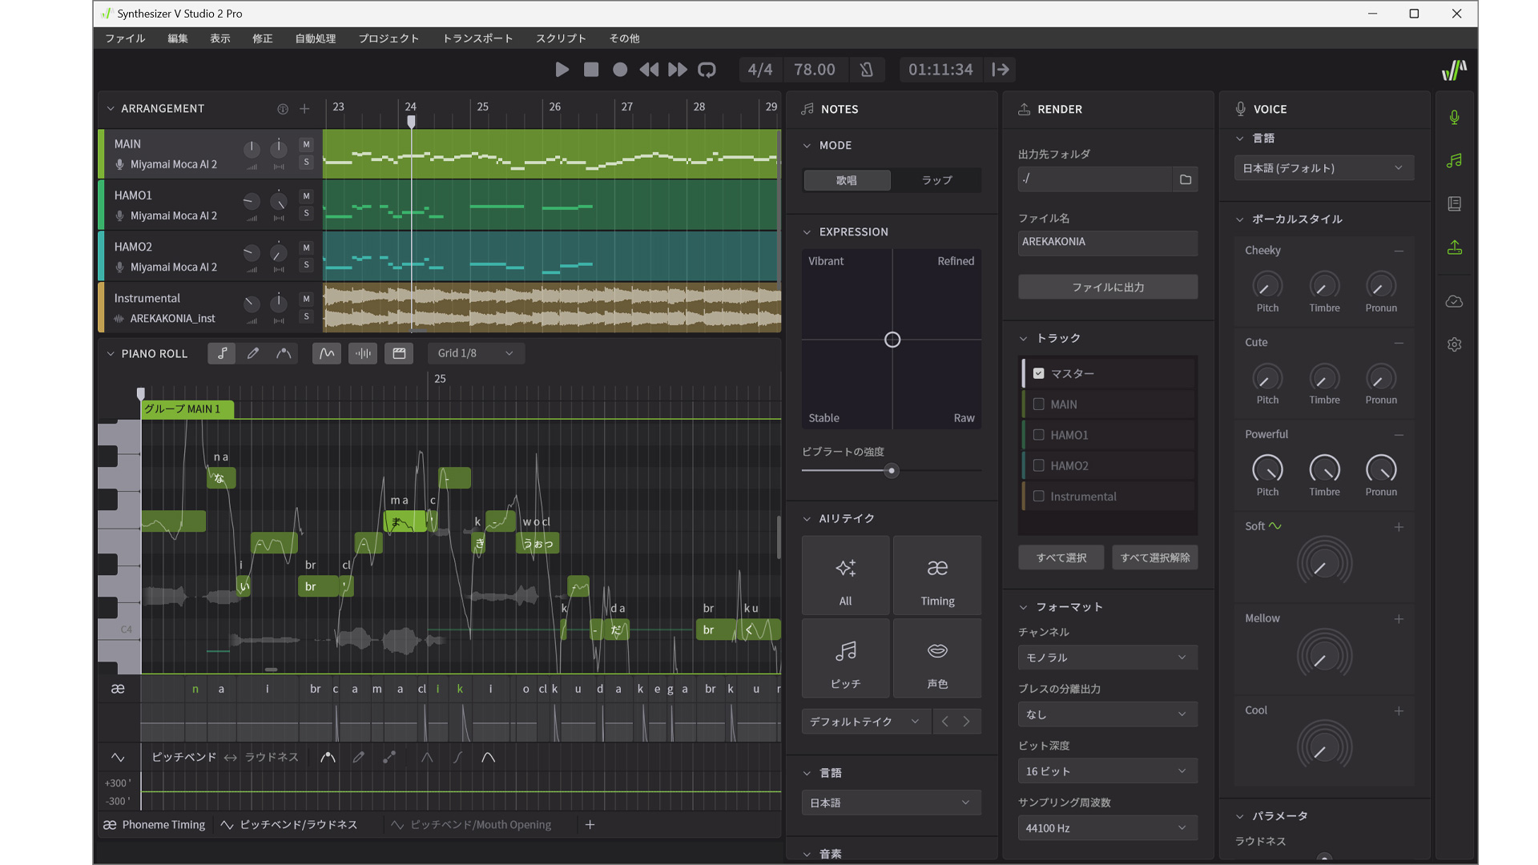
Task: Toggle the loop playback icon
Action: pos(707,70)
